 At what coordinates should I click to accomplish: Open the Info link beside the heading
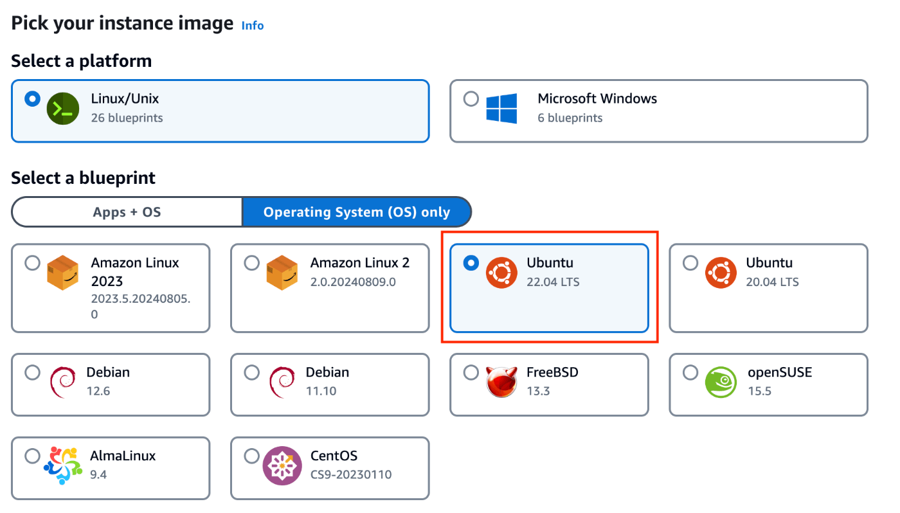coord(253,25)
